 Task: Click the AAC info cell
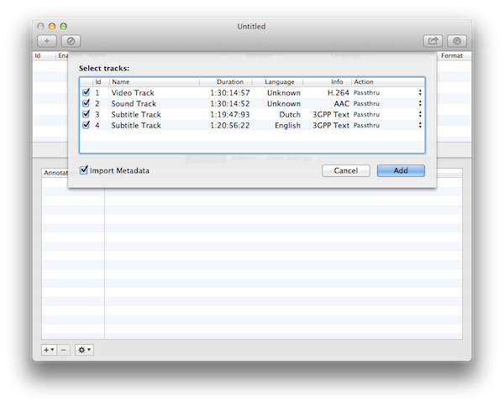pos(341,104)
